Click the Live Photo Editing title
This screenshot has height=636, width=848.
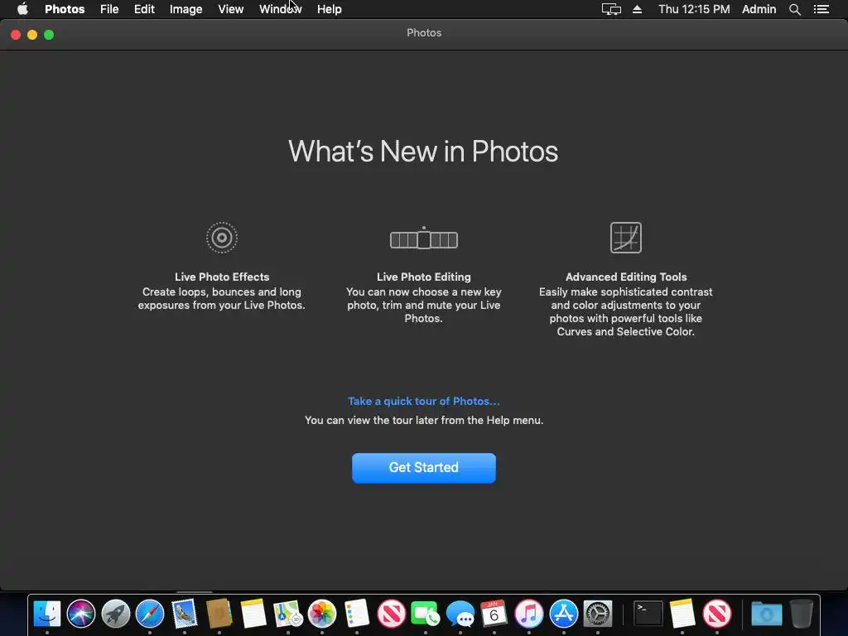pyautogui.click(x=423, y=277)
